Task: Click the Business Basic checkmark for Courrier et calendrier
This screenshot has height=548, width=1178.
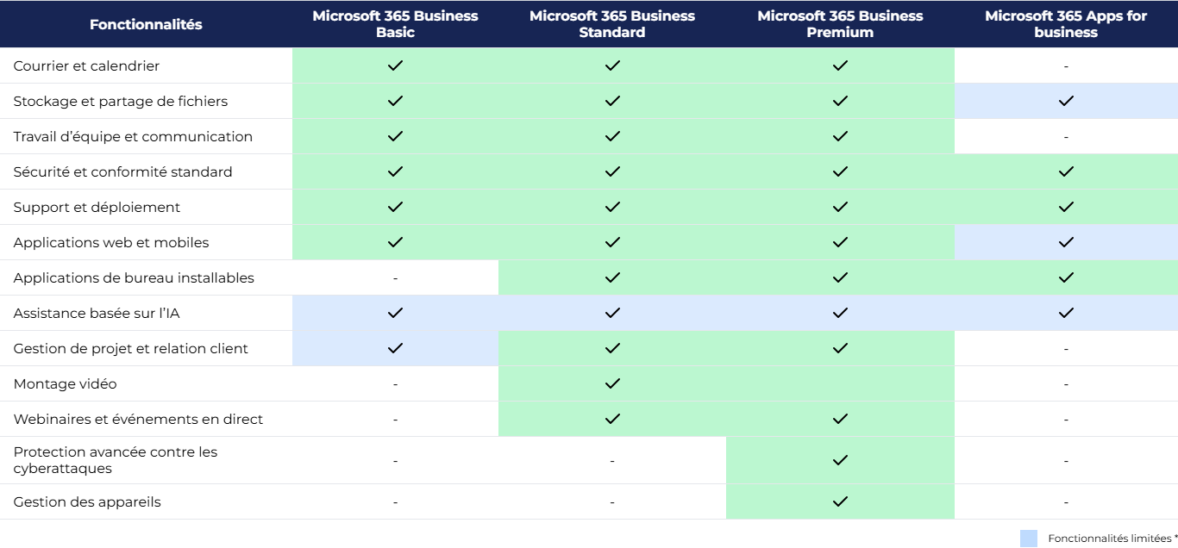Action: (395, 65)
